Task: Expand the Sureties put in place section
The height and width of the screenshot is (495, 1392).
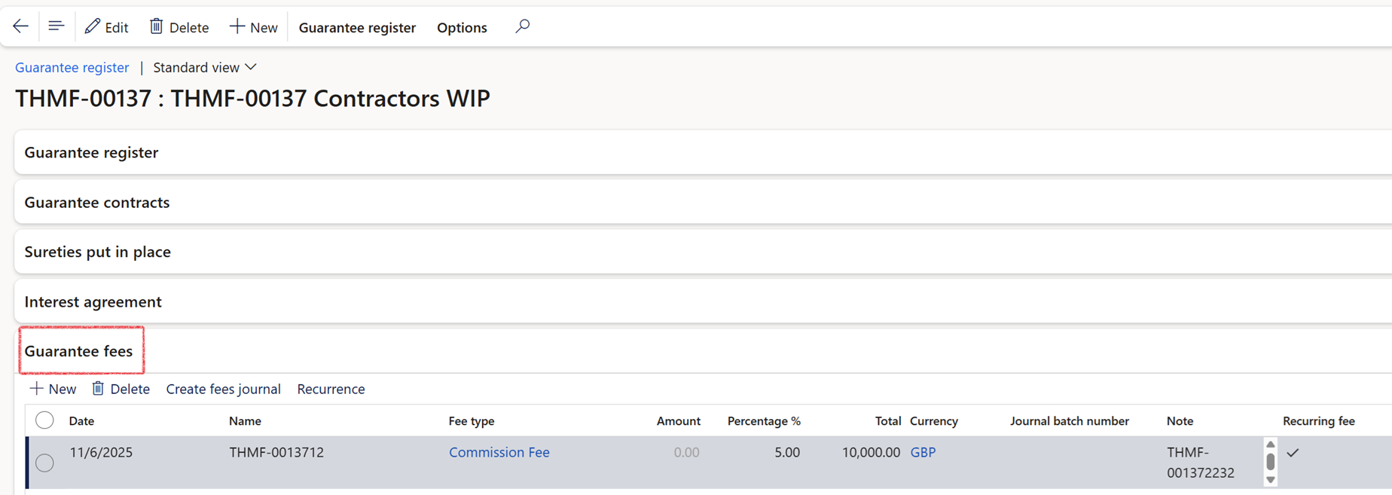Action: tap(98, 252)
